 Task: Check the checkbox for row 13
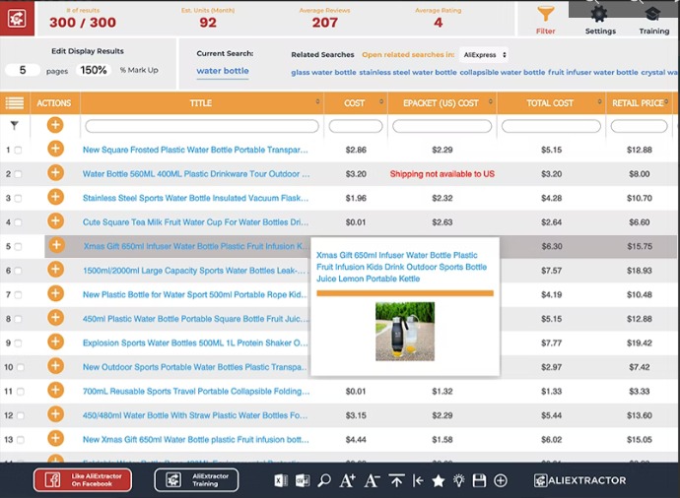(20, 440)
